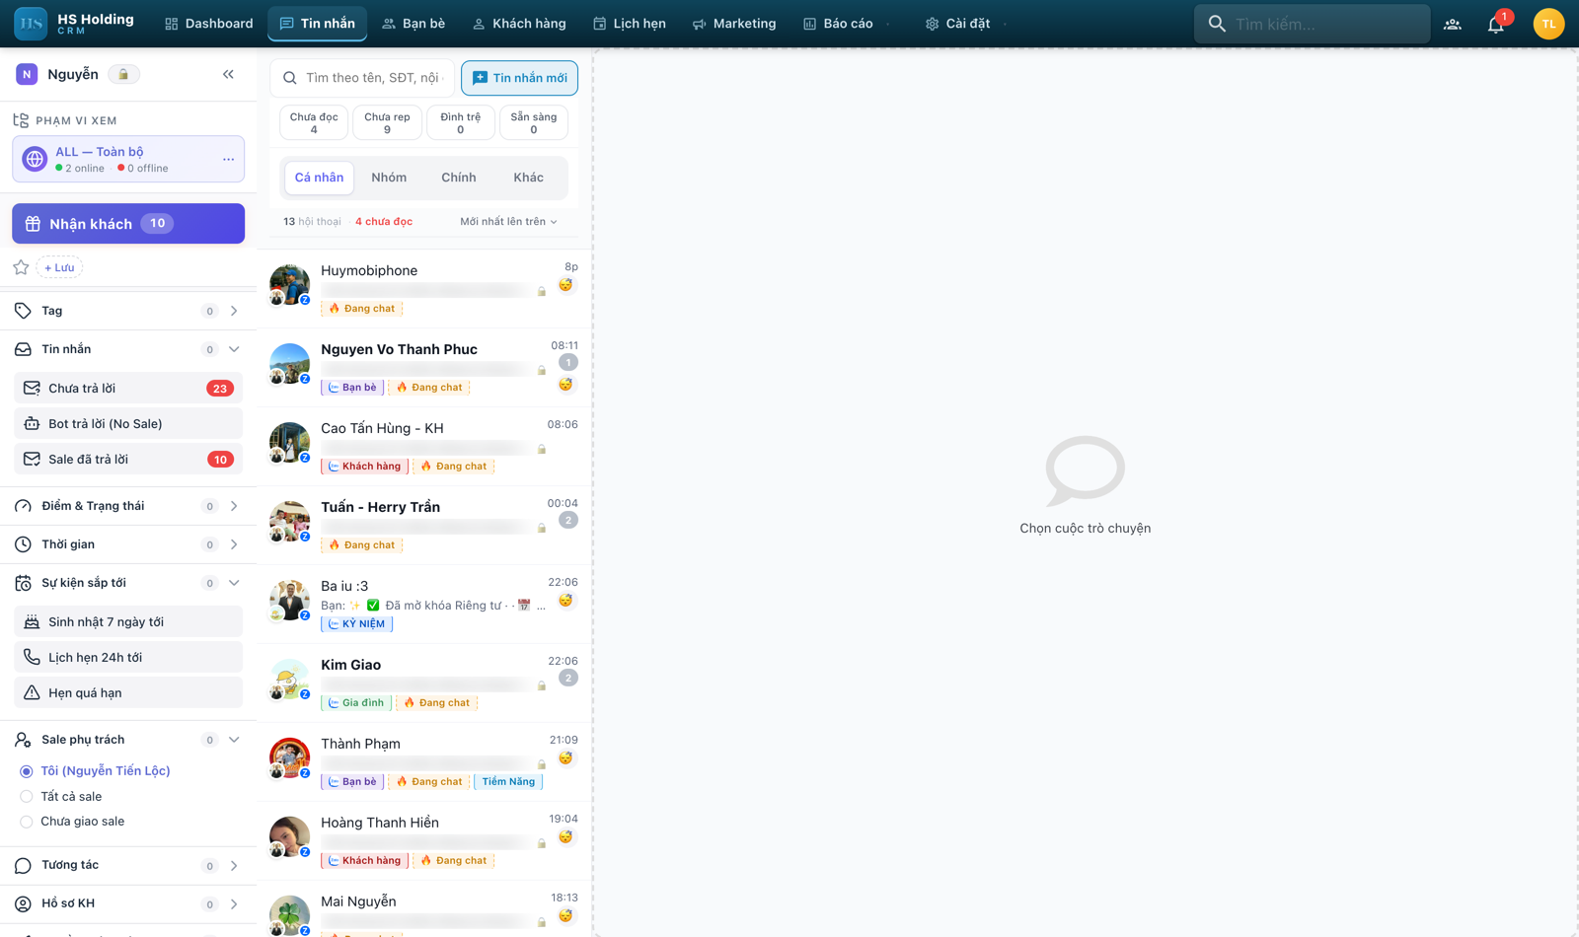Expand the Thời gian filter section
Viewport: 1579px width, 937px height.
[234, 544]
